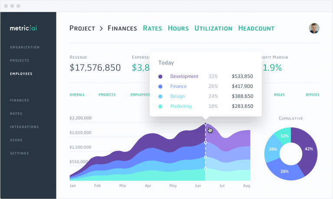This screenshot has height=199, width=333.
Task: Click the Marketing row in the tooltip
Action: [205, 106]
